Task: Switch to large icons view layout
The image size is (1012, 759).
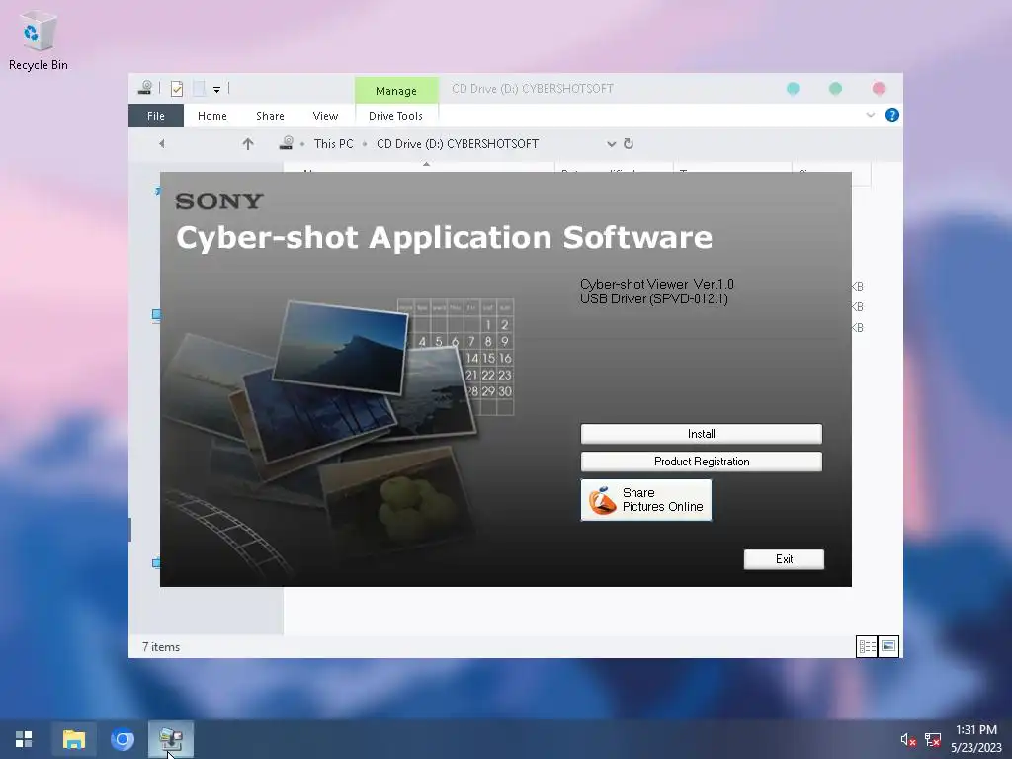Action: point(888,646)
